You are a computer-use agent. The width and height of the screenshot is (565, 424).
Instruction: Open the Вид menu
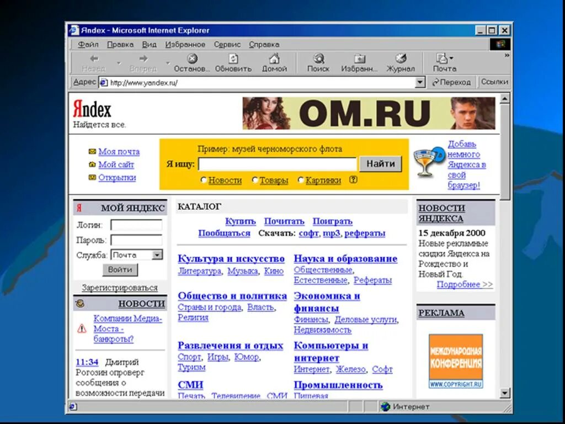(x=149, y=45)
